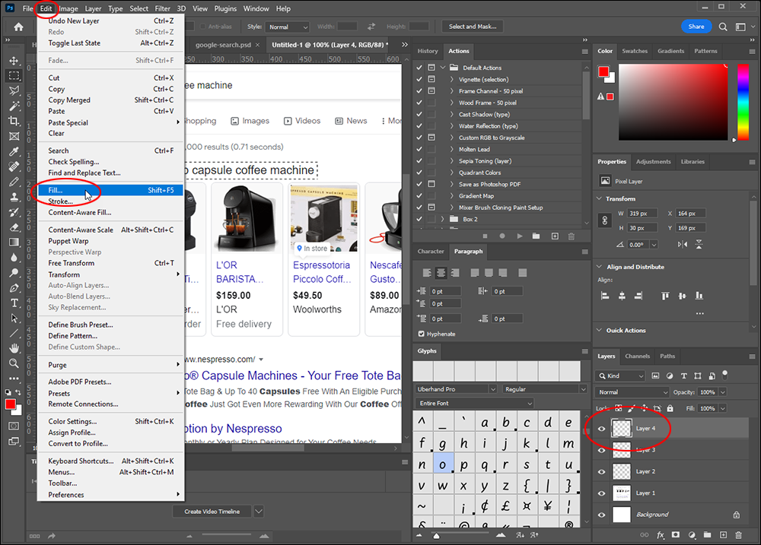Select the Hand tool
The height and width of the screenshot is (545, 761).
[x=14, y=348]
